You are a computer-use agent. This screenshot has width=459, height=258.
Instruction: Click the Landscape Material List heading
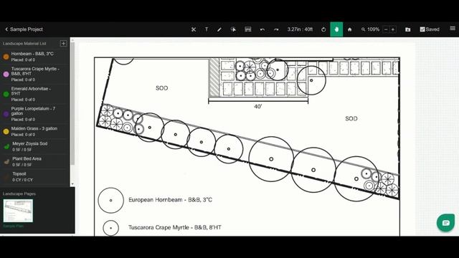tap(24, 44)
